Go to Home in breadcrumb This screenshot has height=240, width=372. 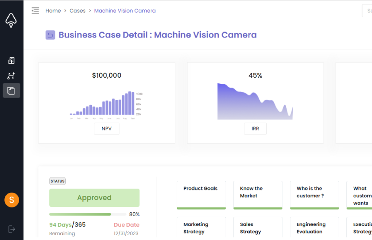point(53,11)
